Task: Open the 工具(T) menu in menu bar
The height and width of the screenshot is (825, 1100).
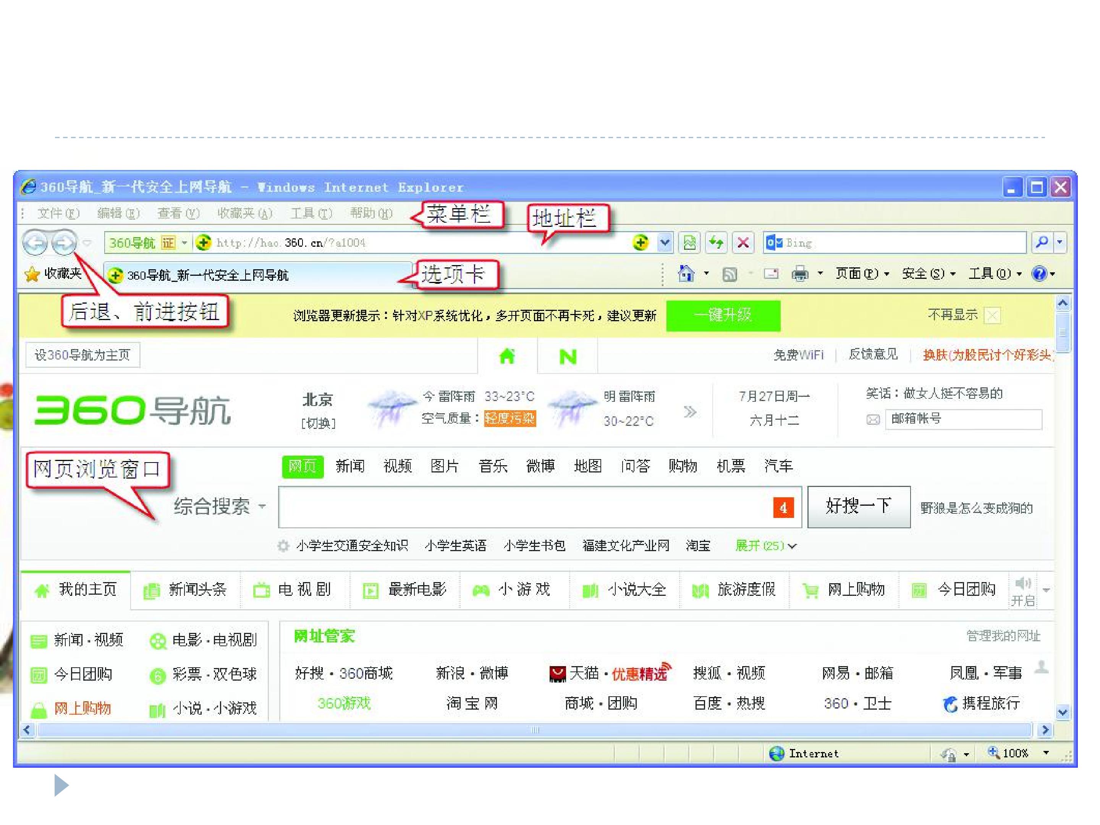Action: tap(311, 214)
